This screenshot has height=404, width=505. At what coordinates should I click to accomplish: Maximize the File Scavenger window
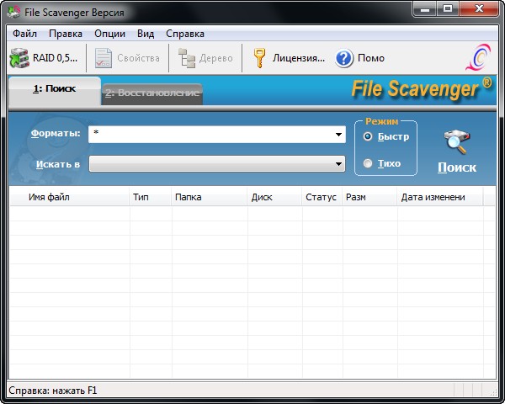coord(448,9)
